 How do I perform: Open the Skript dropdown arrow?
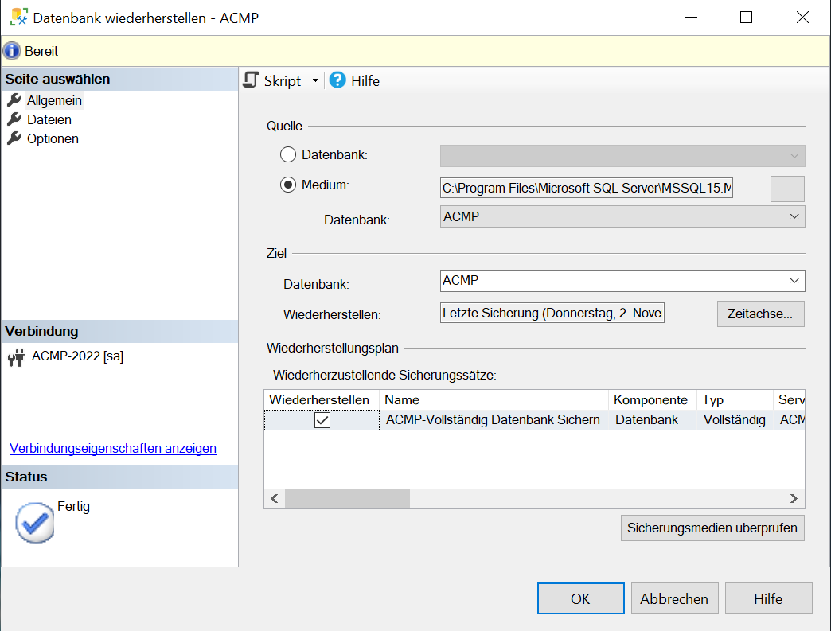point(315,80)
